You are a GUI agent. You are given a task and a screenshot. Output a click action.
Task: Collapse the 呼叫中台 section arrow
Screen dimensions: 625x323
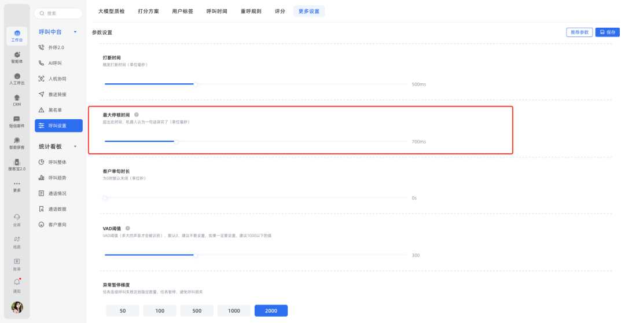[x=75, y=32]
